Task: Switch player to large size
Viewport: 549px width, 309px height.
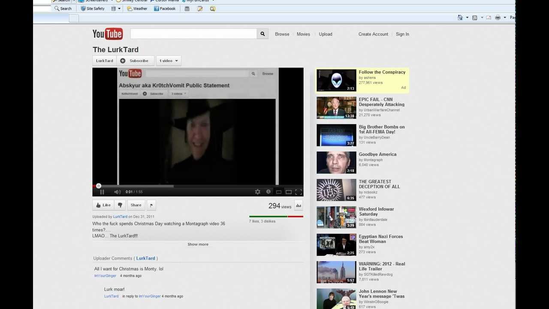Action: [289, 192]
